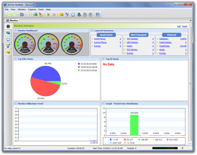Click red swatch for 78:E4:00:0C:AD:7D

pos(79,67)
